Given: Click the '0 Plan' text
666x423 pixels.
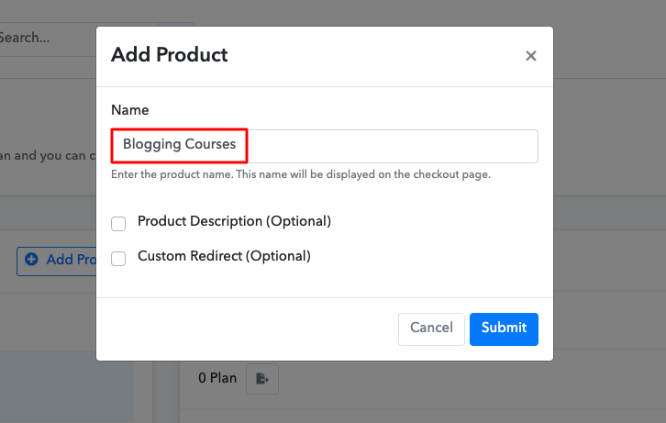Looking at the screenshot, I should pyautogui.click(x=217, y=378).
